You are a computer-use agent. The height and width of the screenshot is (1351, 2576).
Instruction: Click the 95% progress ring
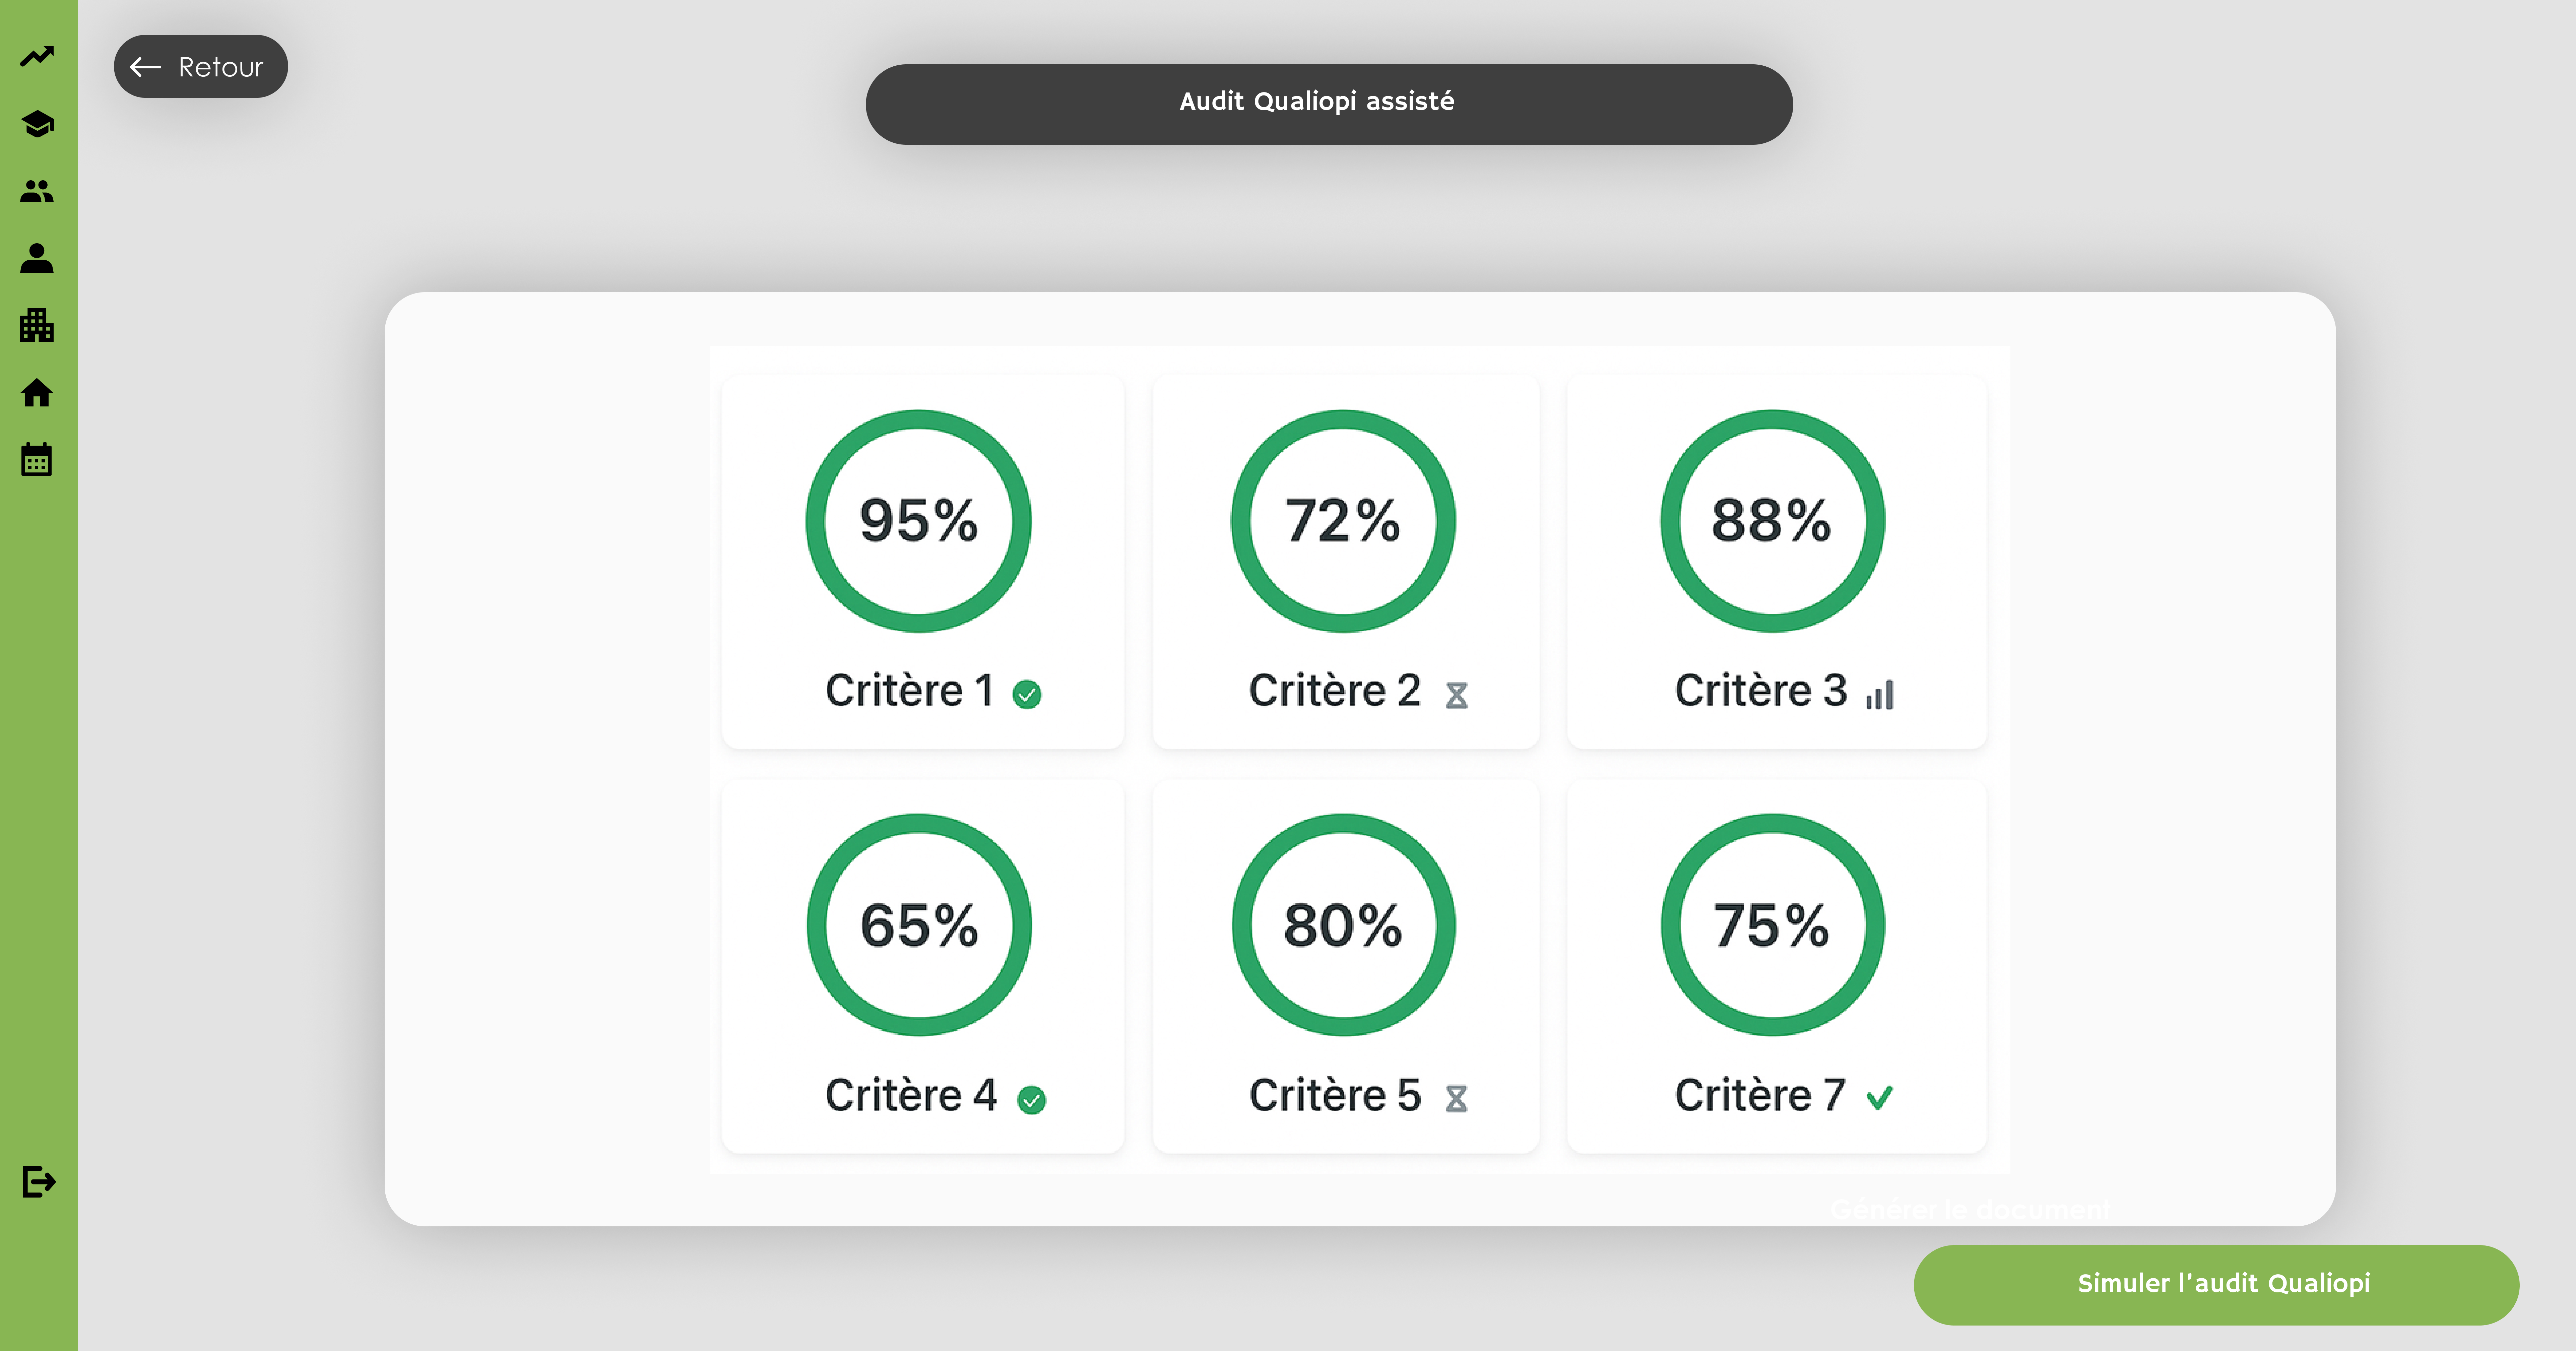pos(918,521)
